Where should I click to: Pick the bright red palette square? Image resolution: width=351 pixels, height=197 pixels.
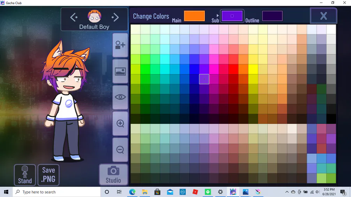click(x=234, y=69)
